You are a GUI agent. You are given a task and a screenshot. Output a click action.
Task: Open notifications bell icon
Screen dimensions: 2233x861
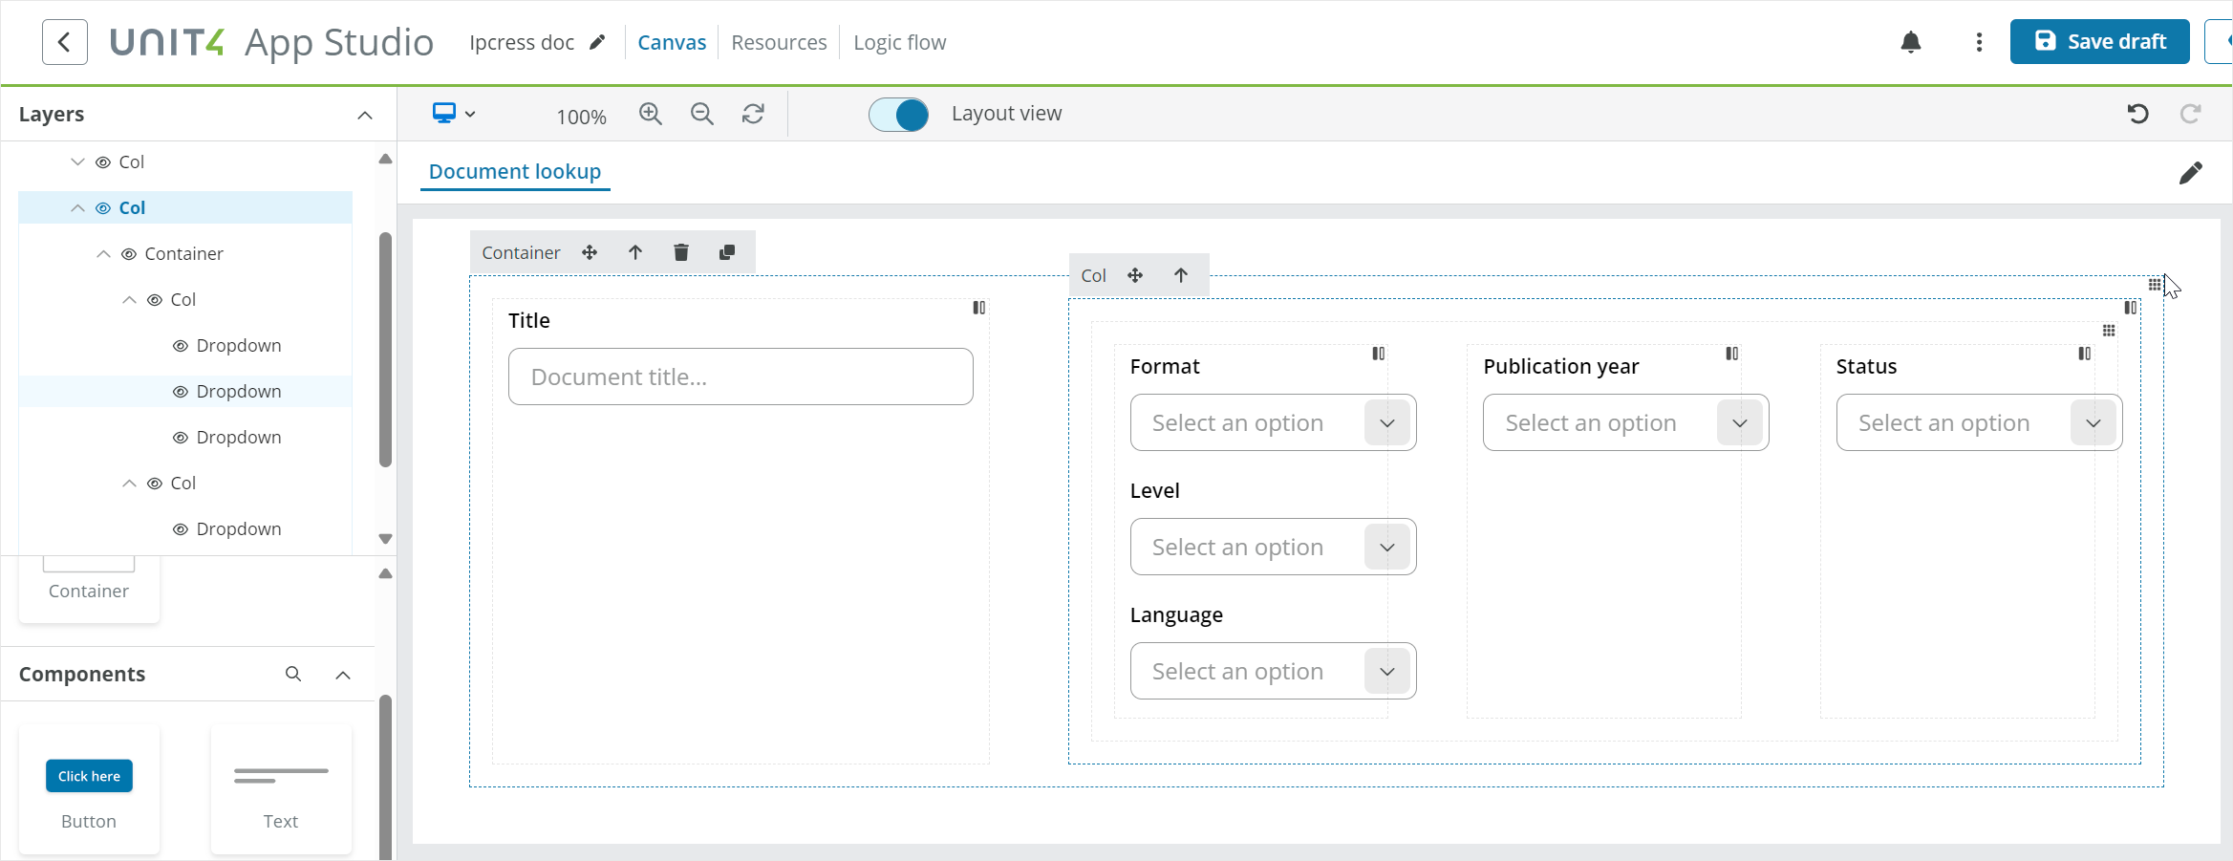(1911, 42)
